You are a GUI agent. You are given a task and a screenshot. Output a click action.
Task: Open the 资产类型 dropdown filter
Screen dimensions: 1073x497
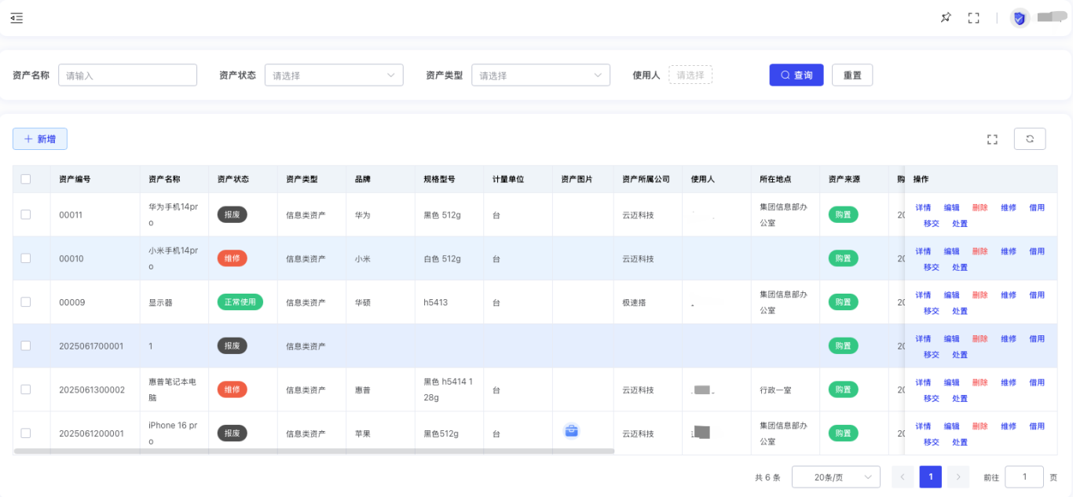pyautogui.click(x=540, y=75)
